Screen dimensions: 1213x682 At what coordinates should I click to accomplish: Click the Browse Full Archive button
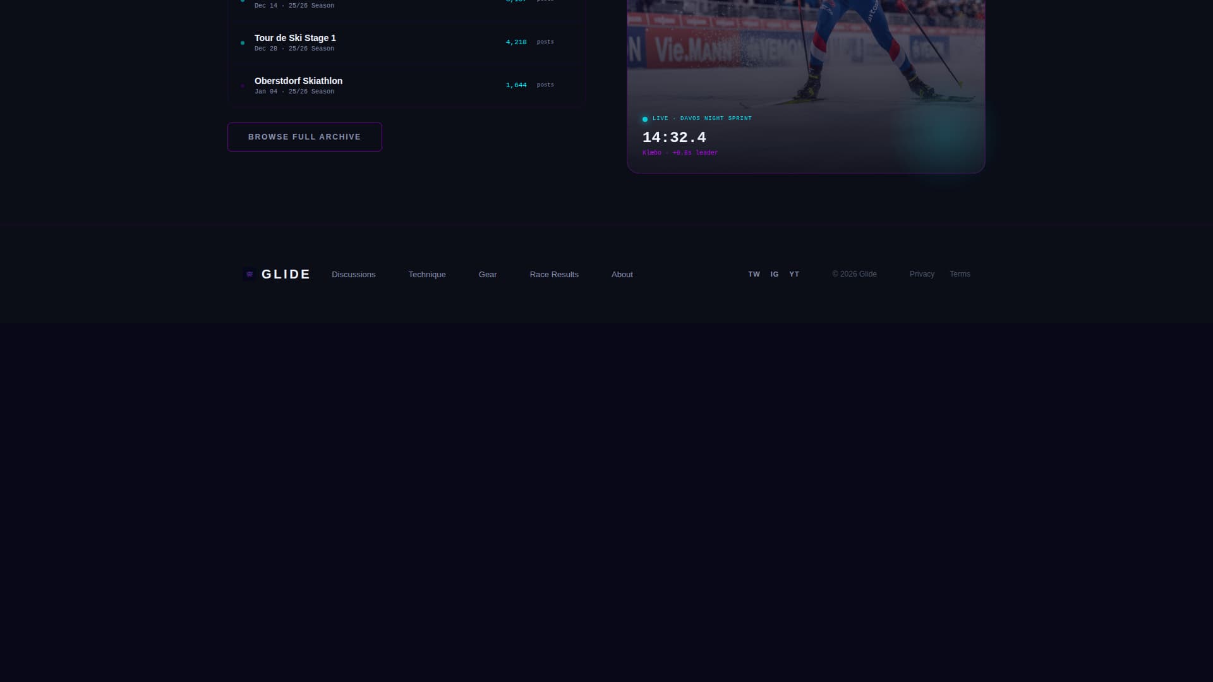click(x=305, y=137)
